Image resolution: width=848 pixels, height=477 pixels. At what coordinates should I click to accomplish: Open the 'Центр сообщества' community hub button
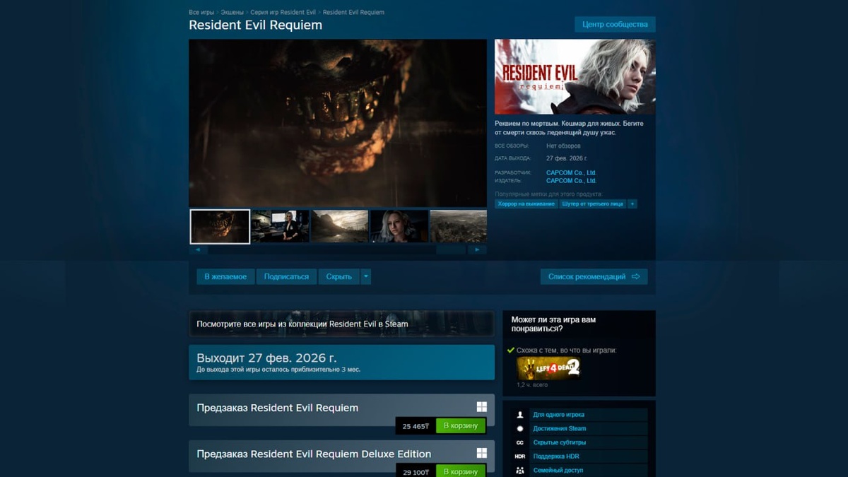point(615,24)
